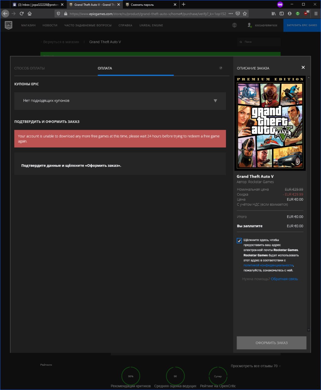Click the small icon beside ОПЛАТА tab
Screen dimensions: 321x390
(221, 68)
